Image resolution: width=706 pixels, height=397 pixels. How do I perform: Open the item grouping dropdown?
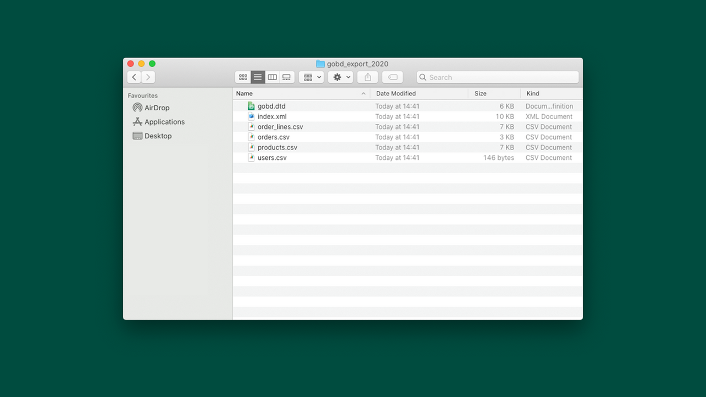tap(311, 77)
